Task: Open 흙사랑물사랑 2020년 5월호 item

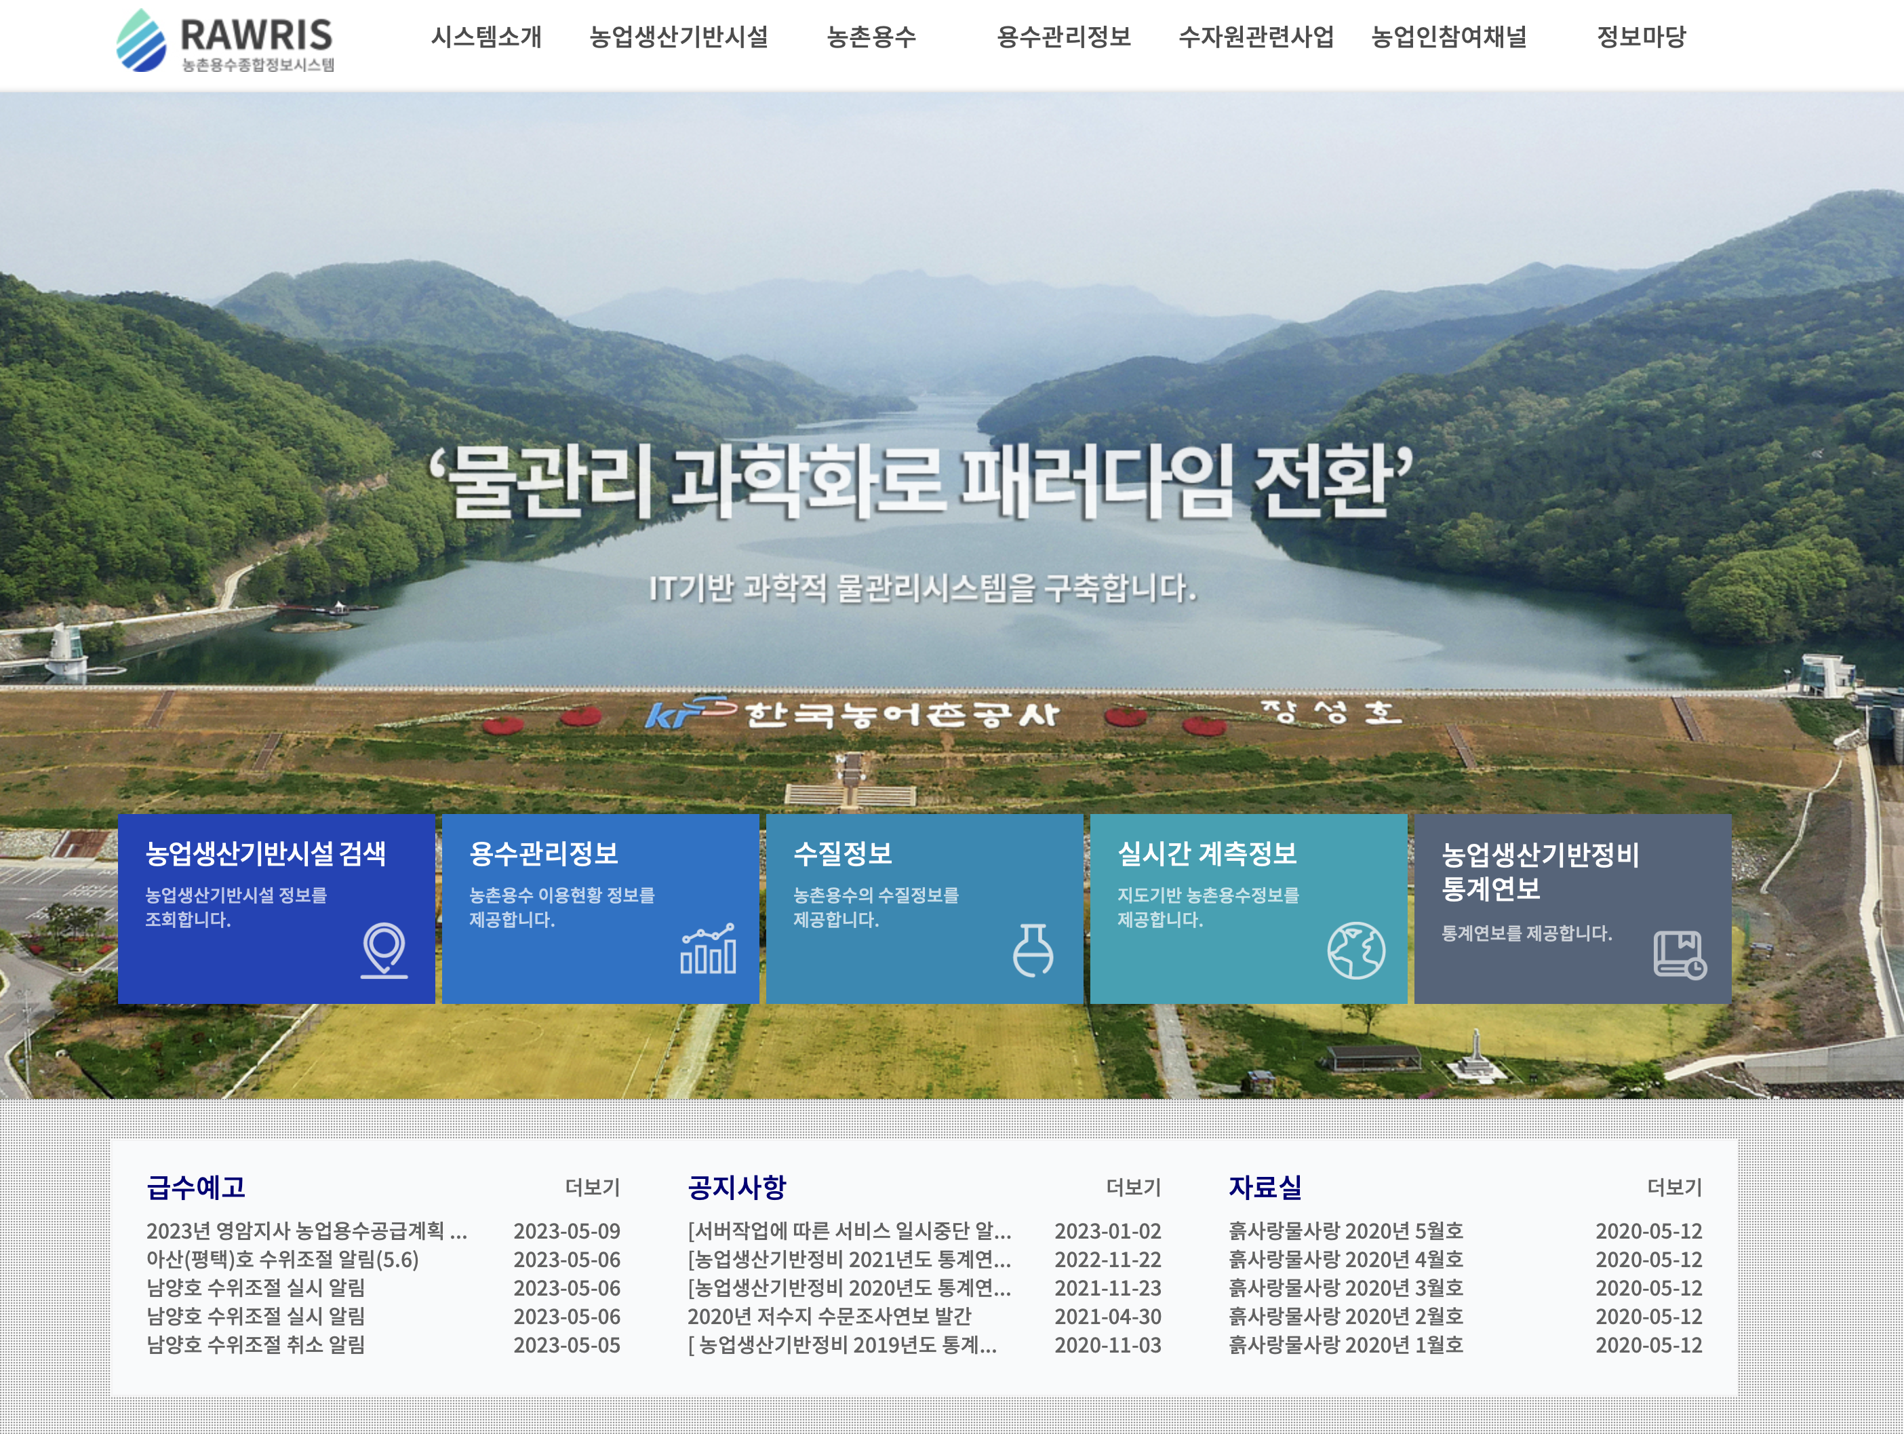Action: [1345, 1230]
